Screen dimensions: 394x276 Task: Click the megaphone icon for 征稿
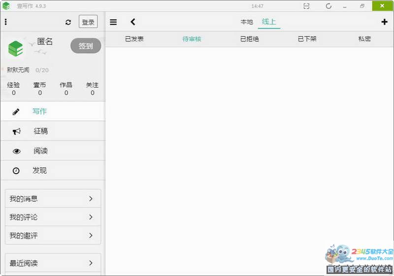click(x=16, y=131)
